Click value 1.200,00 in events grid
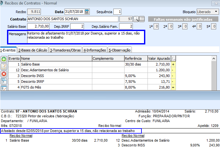Viewport: 220px width, 148px height. tap(159, 70)
